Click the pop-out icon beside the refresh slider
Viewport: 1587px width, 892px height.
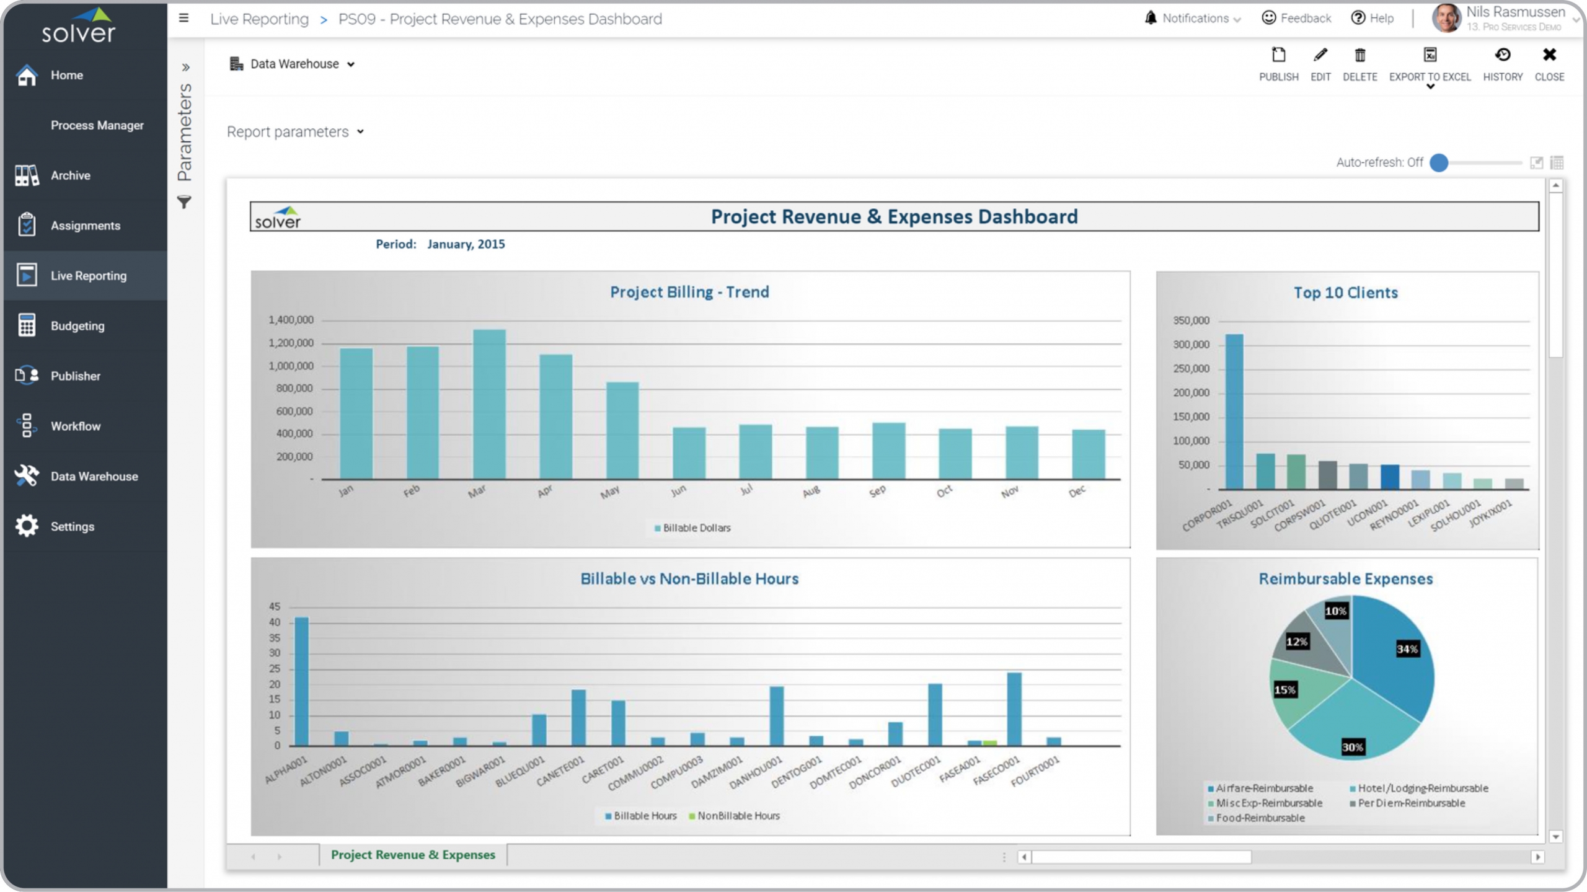point(1536,162)
